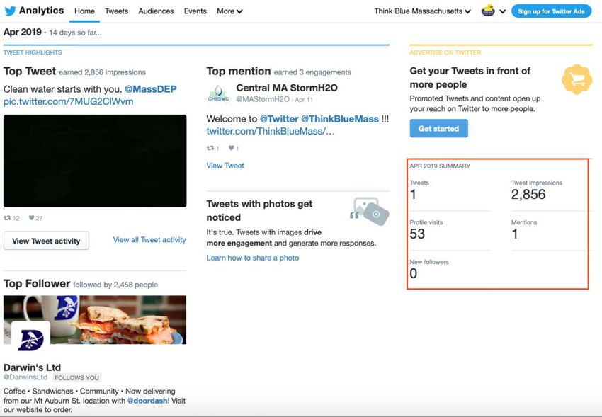Open the Events tab

click(195, 11)
